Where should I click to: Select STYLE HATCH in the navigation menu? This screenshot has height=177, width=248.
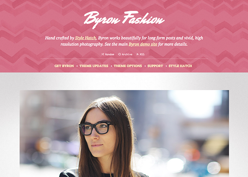coord(180,66)
